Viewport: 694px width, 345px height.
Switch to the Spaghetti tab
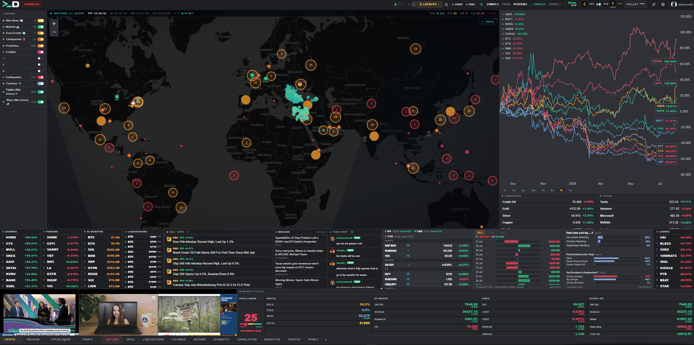[221, 340]
